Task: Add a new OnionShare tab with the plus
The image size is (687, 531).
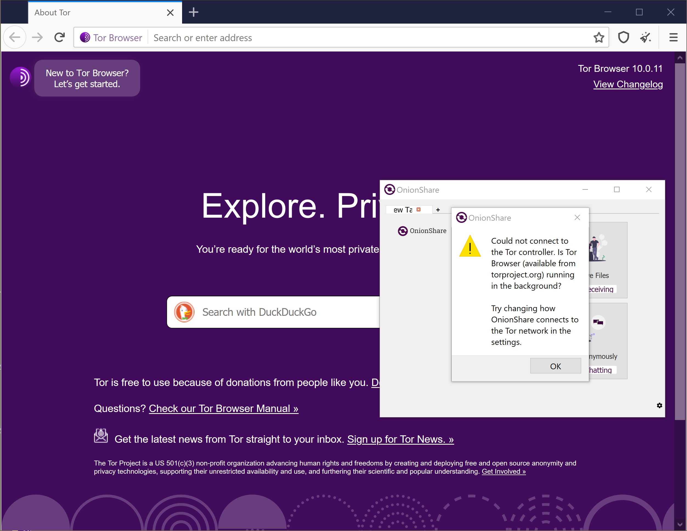Action: tap(438, 209)
